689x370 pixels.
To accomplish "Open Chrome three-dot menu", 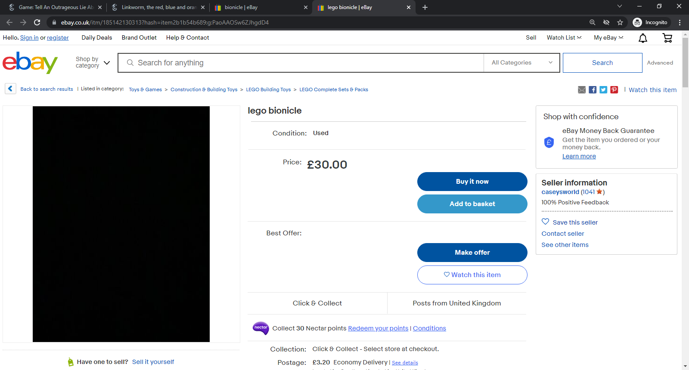I will pos(680,22).
